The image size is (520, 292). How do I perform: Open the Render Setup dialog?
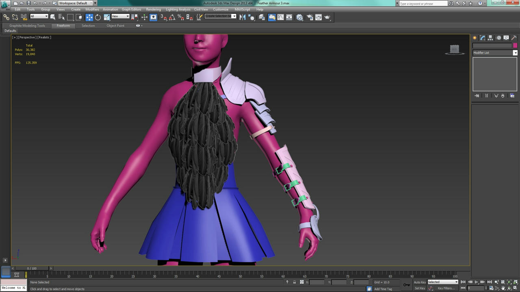310,17
